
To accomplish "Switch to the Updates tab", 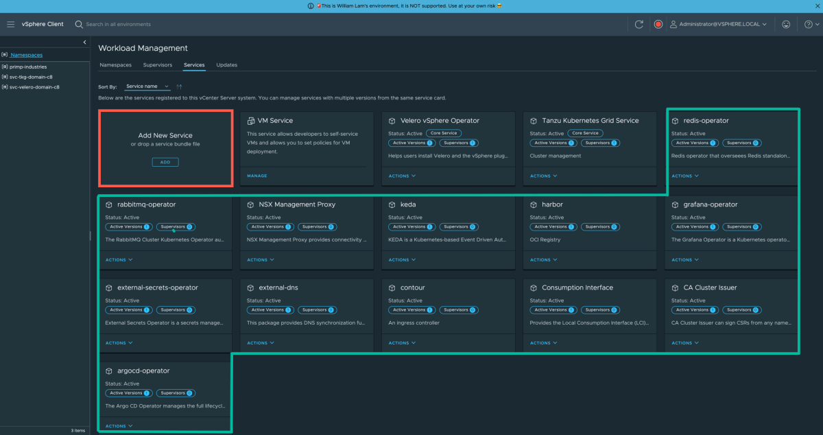I will 226,65.
